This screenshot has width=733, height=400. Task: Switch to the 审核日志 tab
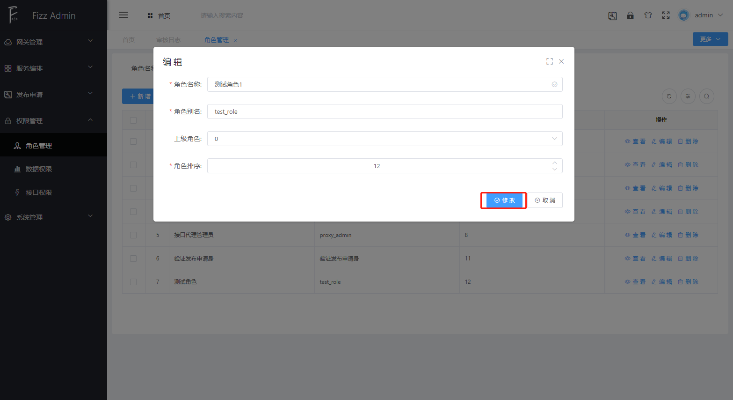(168, 40)
